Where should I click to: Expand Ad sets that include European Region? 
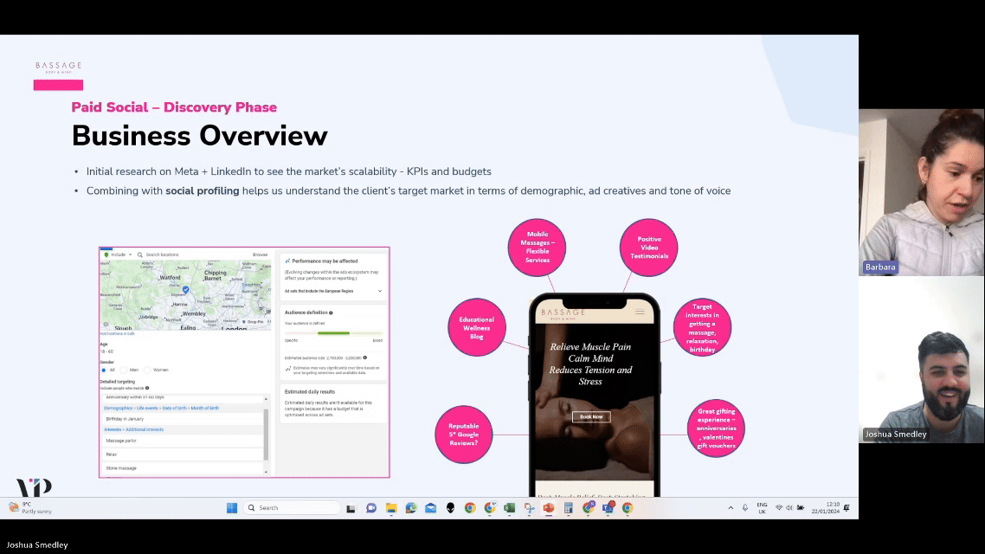333,291
